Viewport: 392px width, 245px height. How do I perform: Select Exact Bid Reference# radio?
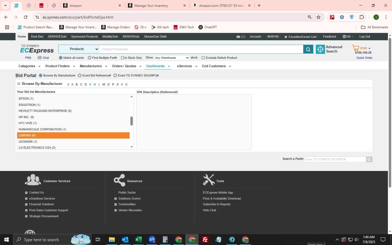pos(80,75)
